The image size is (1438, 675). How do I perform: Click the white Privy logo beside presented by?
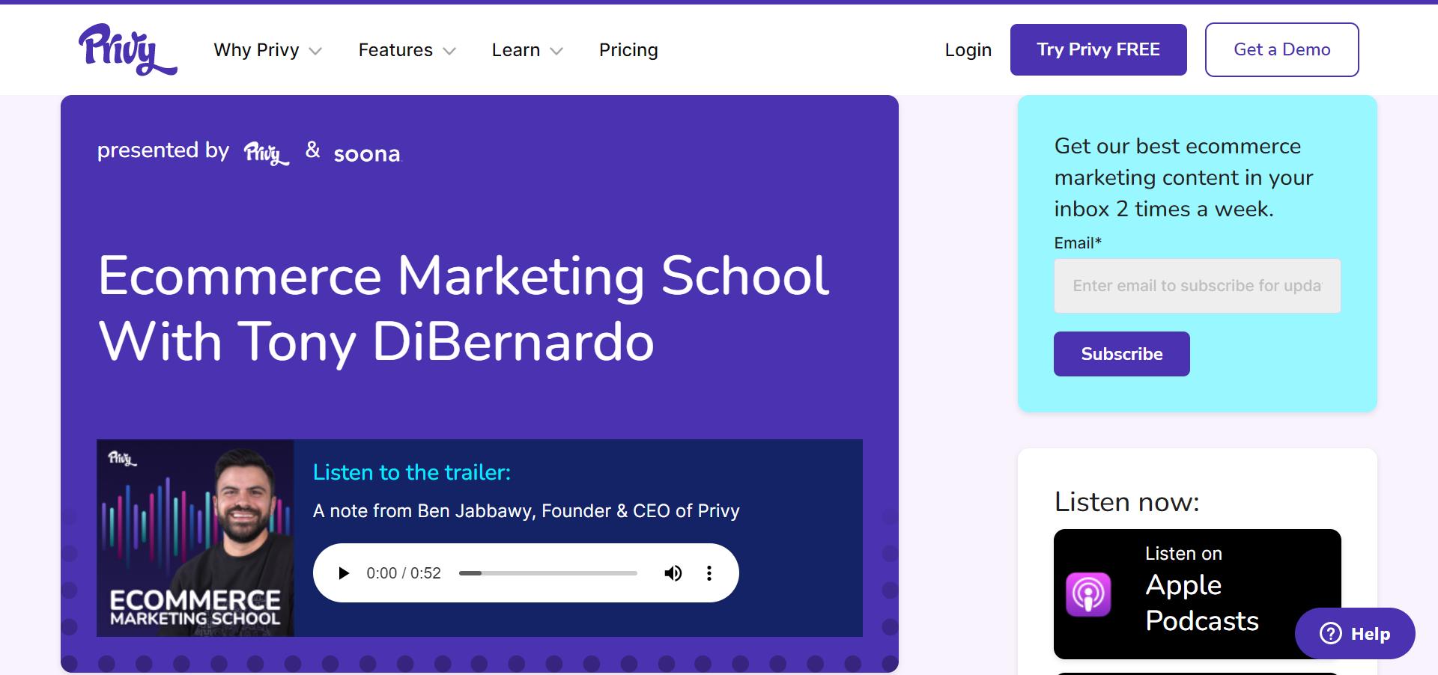coord(266,153)
